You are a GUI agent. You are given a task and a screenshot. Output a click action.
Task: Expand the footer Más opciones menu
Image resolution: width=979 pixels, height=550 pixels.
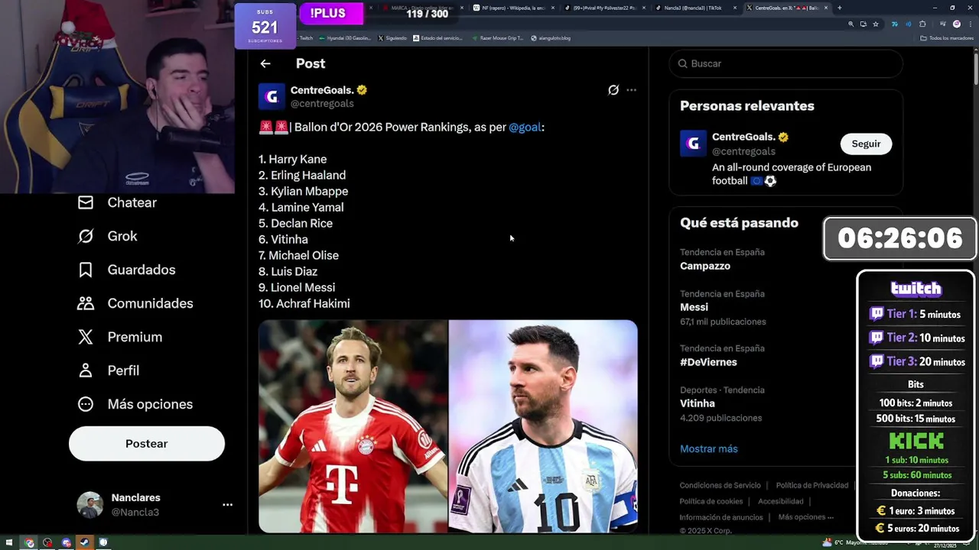pos(806,517)
